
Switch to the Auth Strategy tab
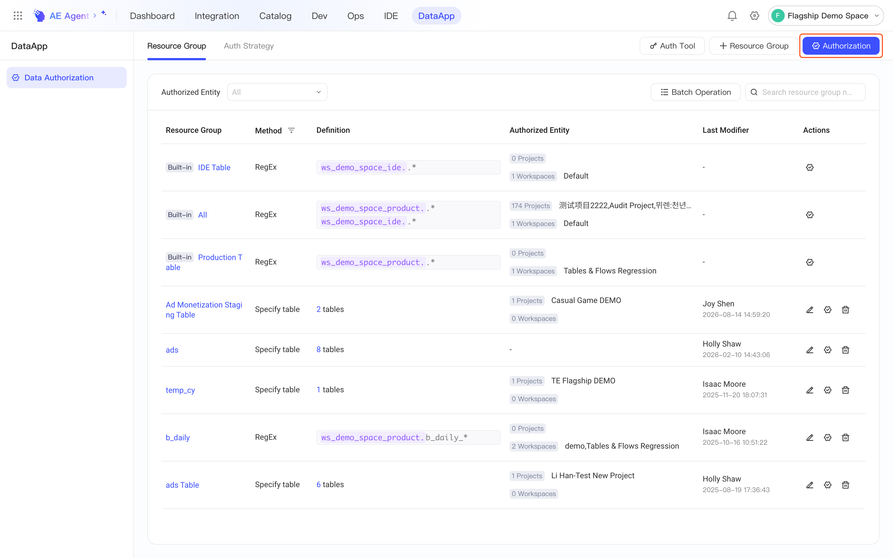249,46
